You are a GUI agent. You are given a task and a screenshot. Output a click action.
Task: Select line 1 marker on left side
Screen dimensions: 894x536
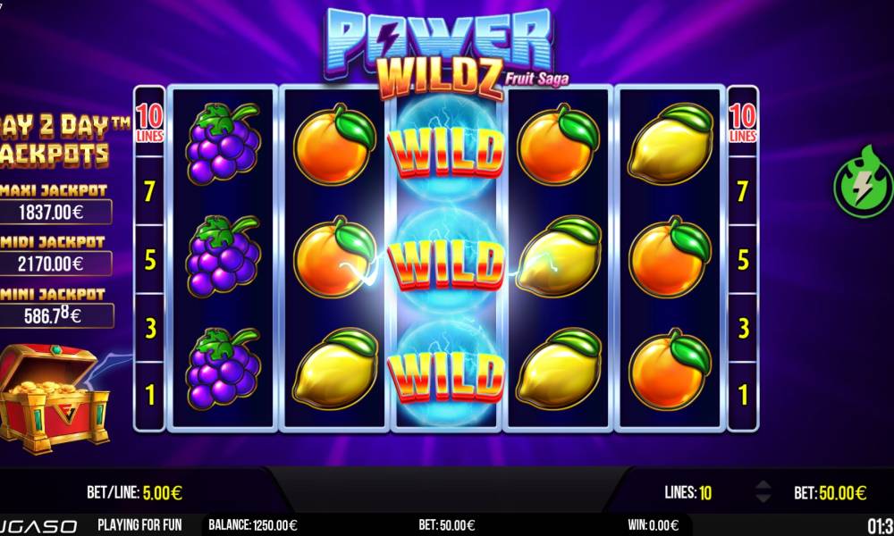tap(150, 395)
